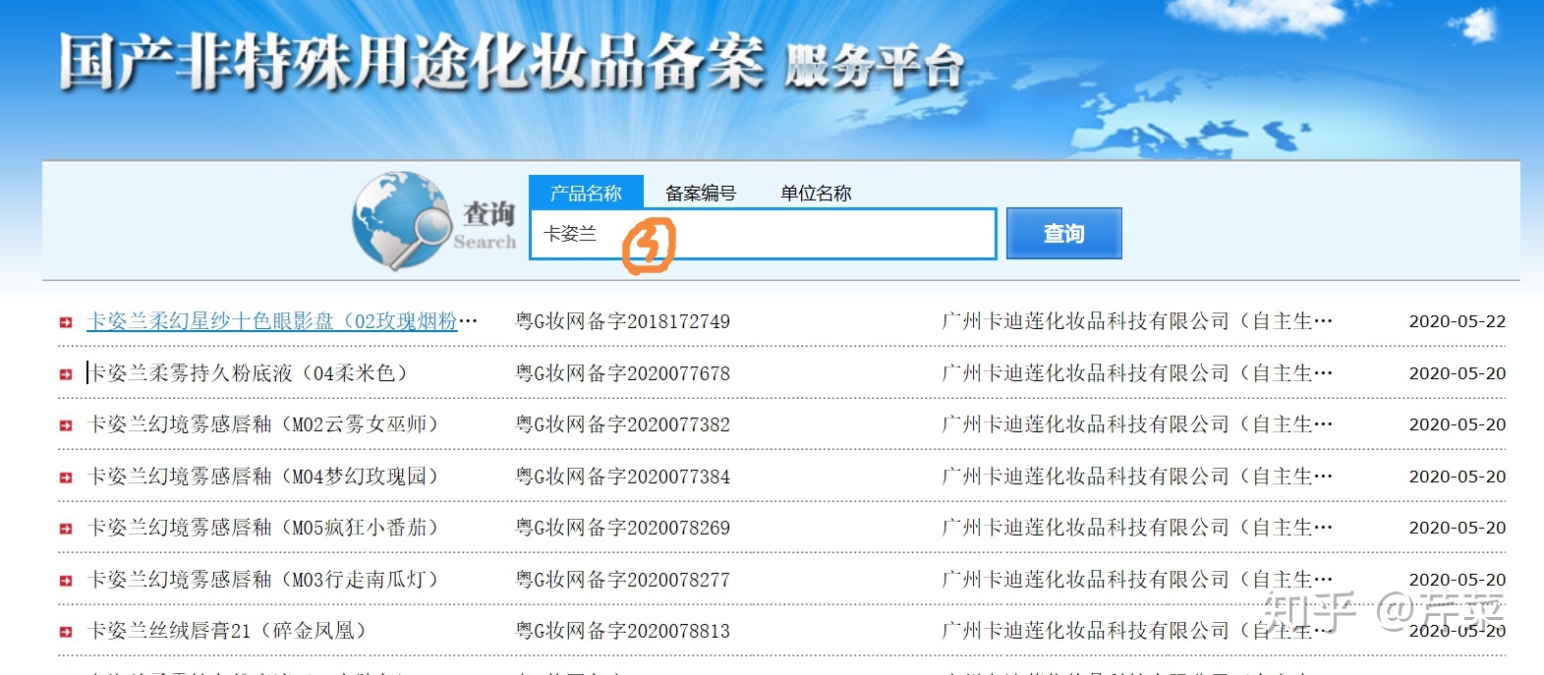Open 卡姿兰丝绒唇膏21（碎金凤凰） link

point(227,631)
